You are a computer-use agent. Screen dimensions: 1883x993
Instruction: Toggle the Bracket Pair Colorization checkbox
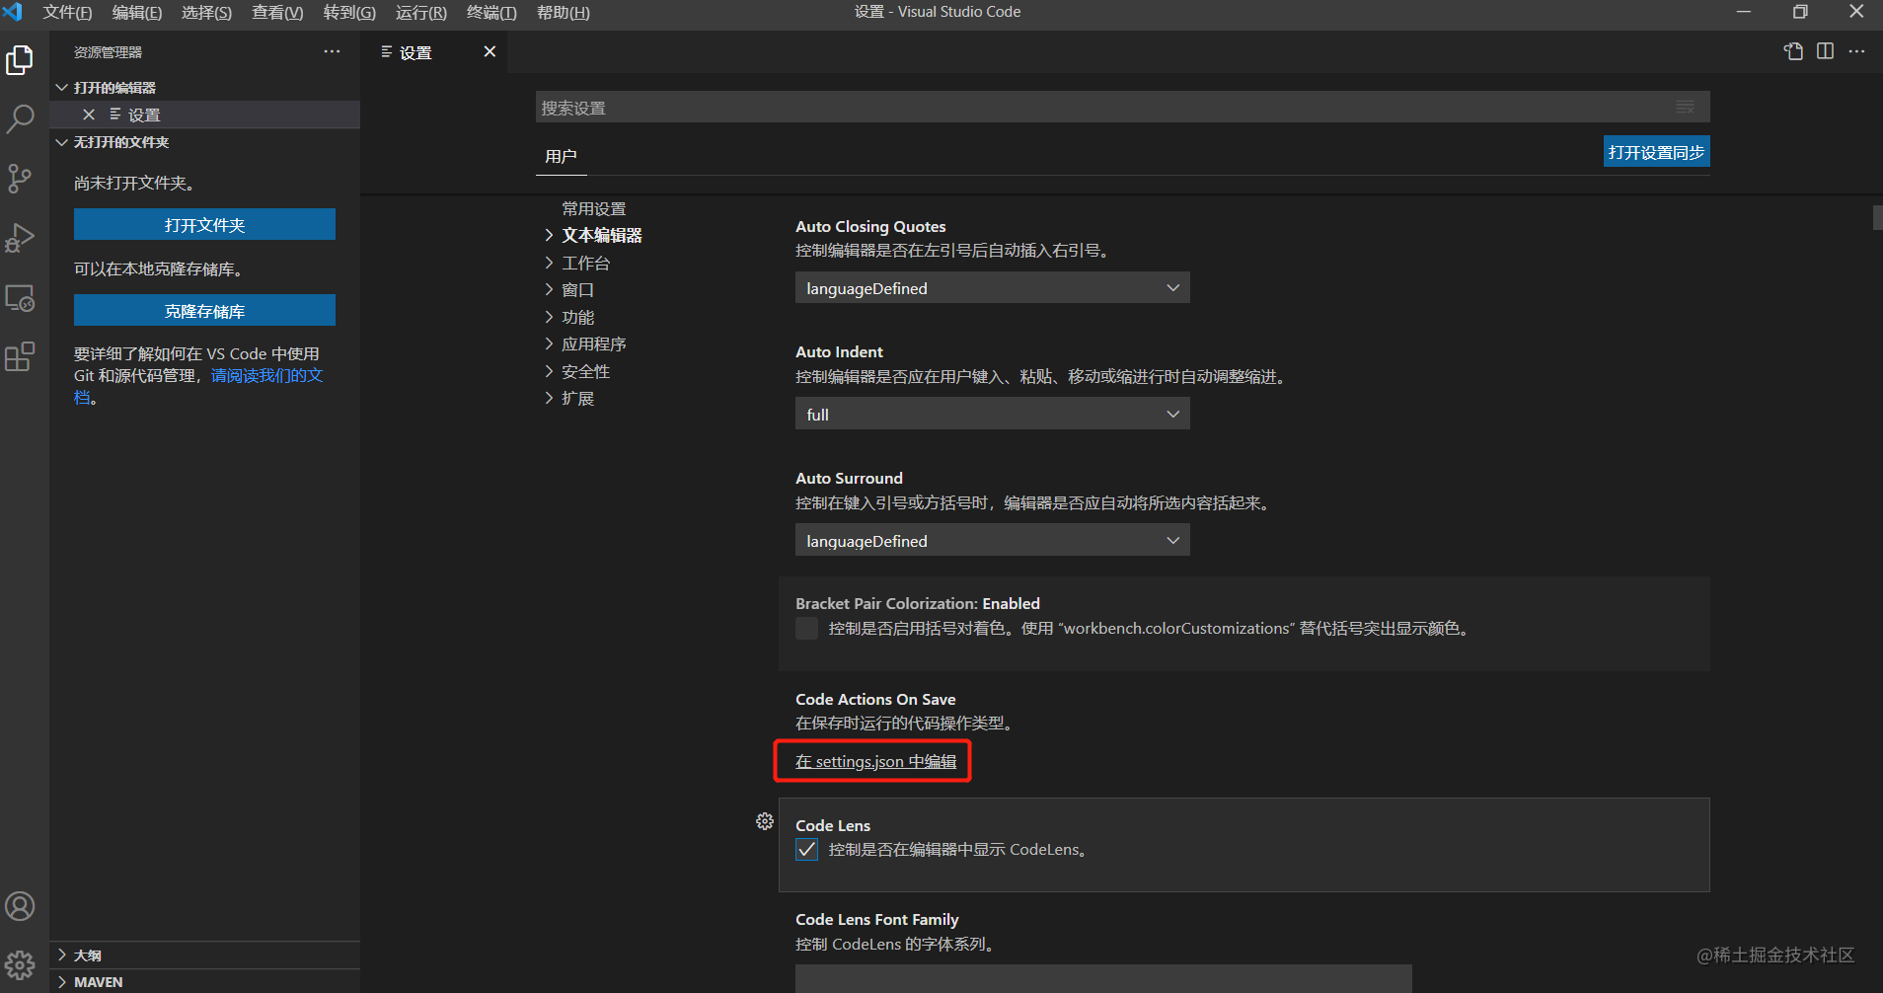click(x=806, y=629)
